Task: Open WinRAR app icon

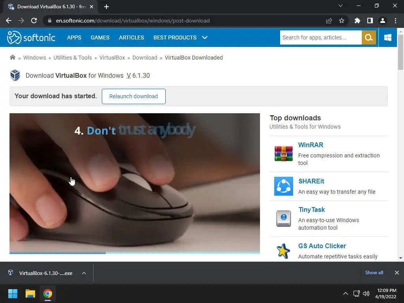Action: pos(283,153)
